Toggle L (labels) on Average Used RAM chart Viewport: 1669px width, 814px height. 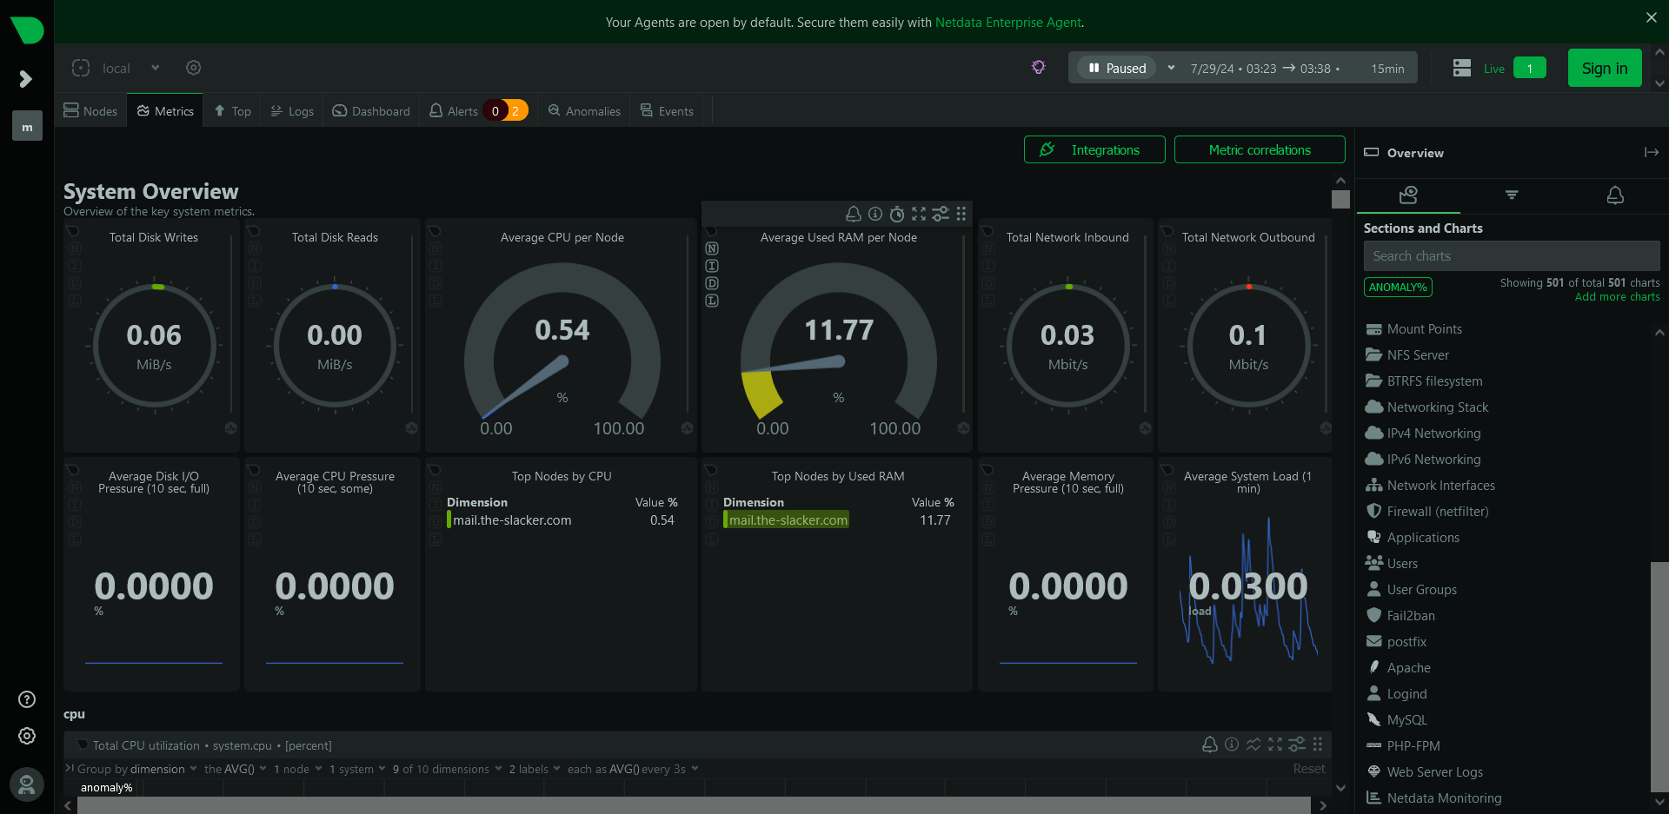[712, 301]
